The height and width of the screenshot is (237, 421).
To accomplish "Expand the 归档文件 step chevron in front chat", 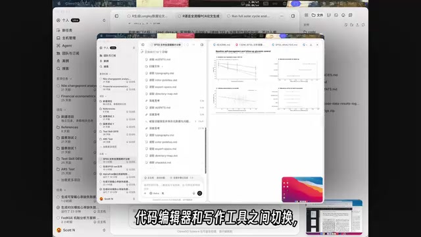I will 162,66.
